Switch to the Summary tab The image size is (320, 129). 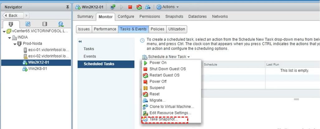point(85,17)
